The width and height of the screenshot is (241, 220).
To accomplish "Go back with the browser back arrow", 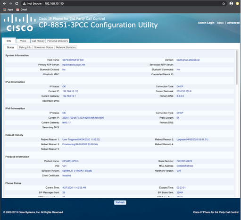I will 4,3.
